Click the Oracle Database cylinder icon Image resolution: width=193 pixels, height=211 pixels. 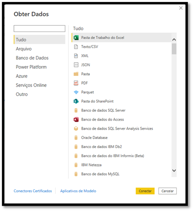[76, 138]
